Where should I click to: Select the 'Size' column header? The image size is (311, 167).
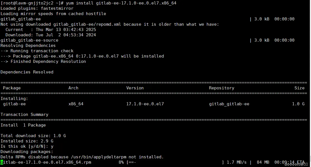pos(299,88)
